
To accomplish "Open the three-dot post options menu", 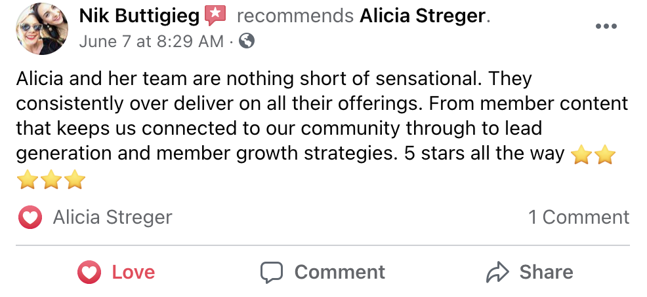I will coord(606,27).
